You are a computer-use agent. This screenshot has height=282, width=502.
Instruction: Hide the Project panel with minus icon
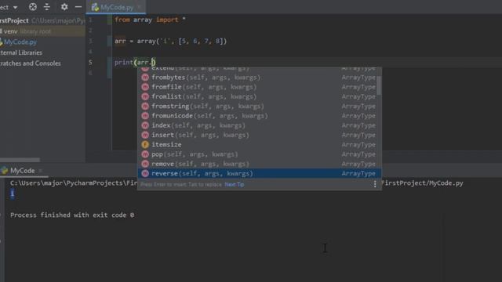(78, 7)
